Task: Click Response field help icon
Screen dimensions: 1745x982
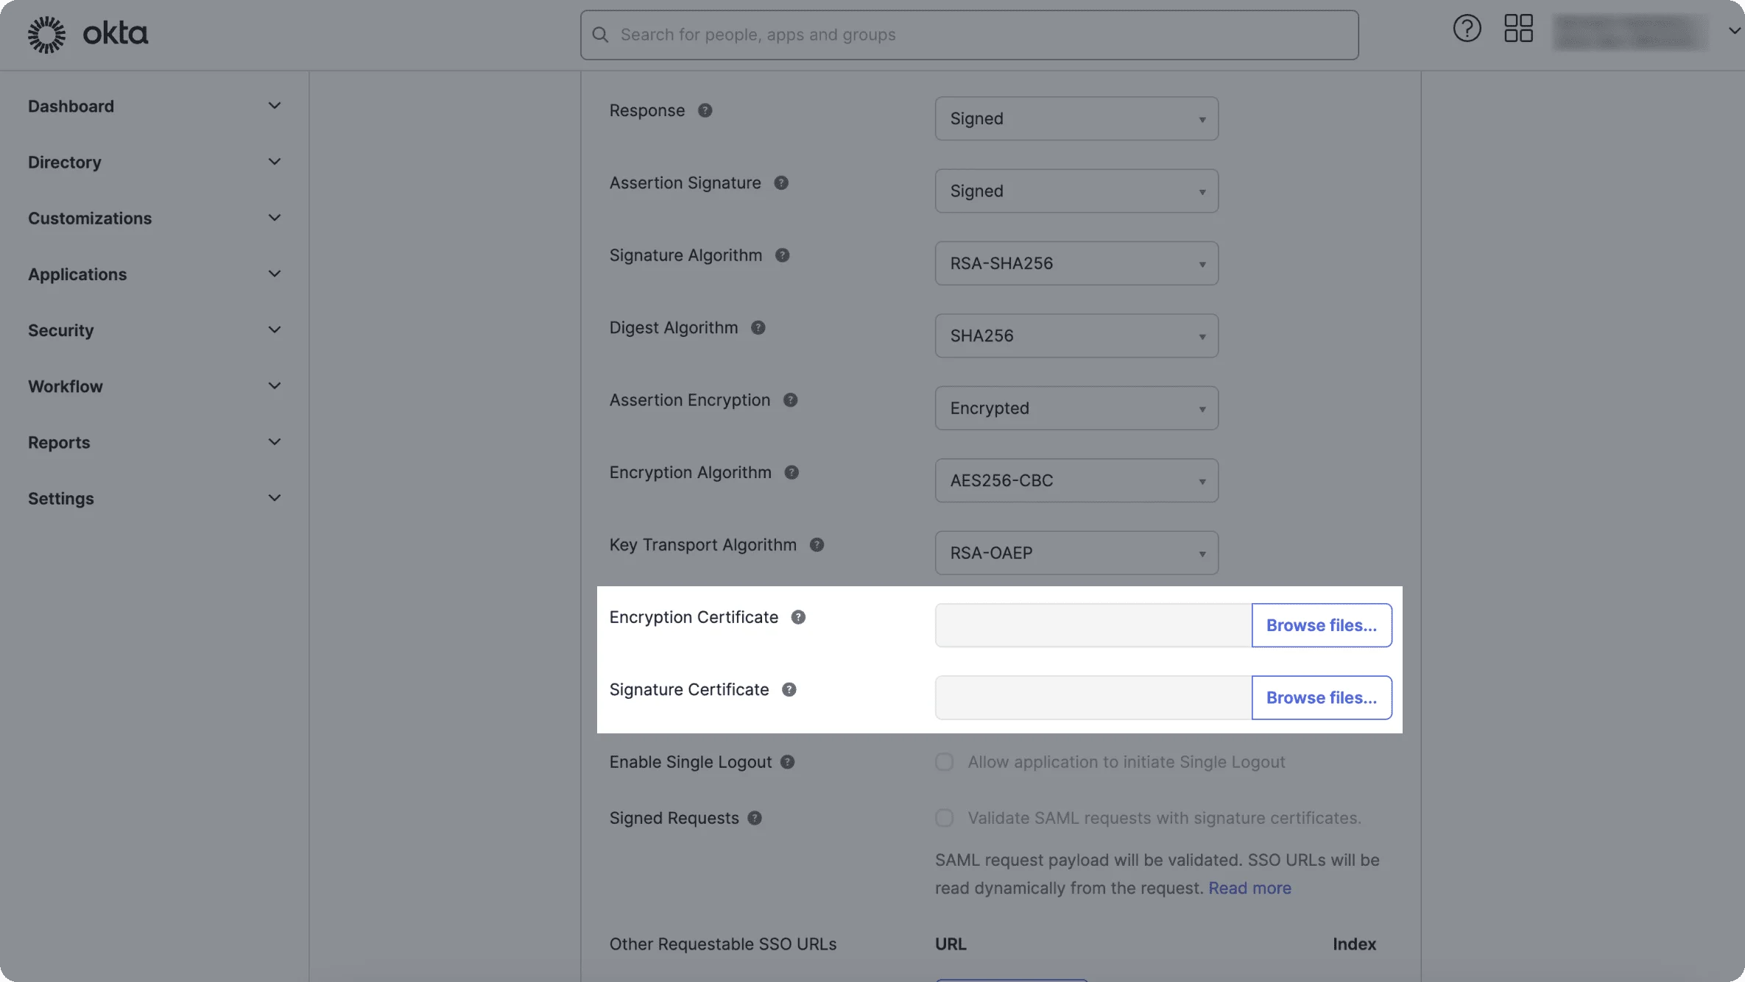Action: 706,110
